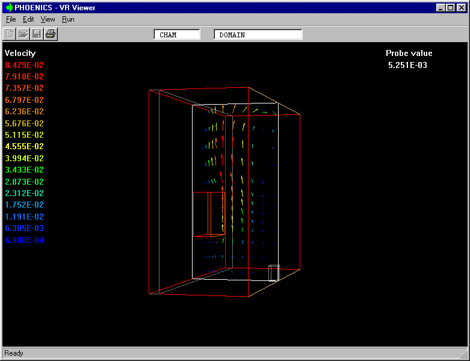
Task: Open the View menu
Action: (48, 19)
